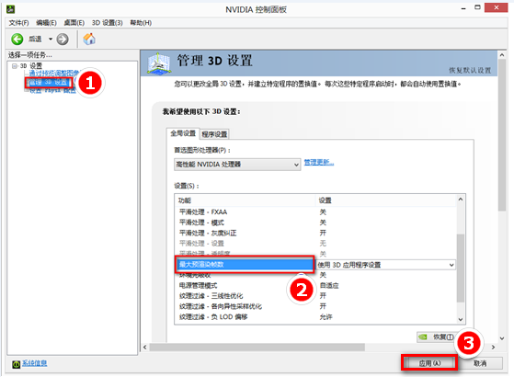Click the horizontal scrollbar right arrow
The width and height of the screenshot is (514, 377).
[x=493, y=347]
